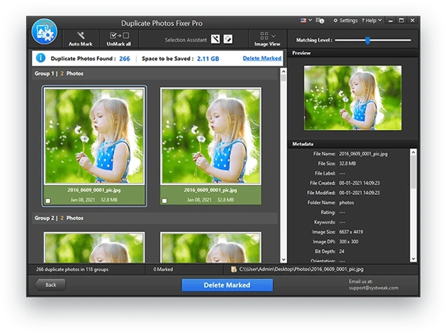Adjust the Matching Level slider
The width and height of the screenshot is (446, 333).
pyautogui.click(x=367, y=40)
